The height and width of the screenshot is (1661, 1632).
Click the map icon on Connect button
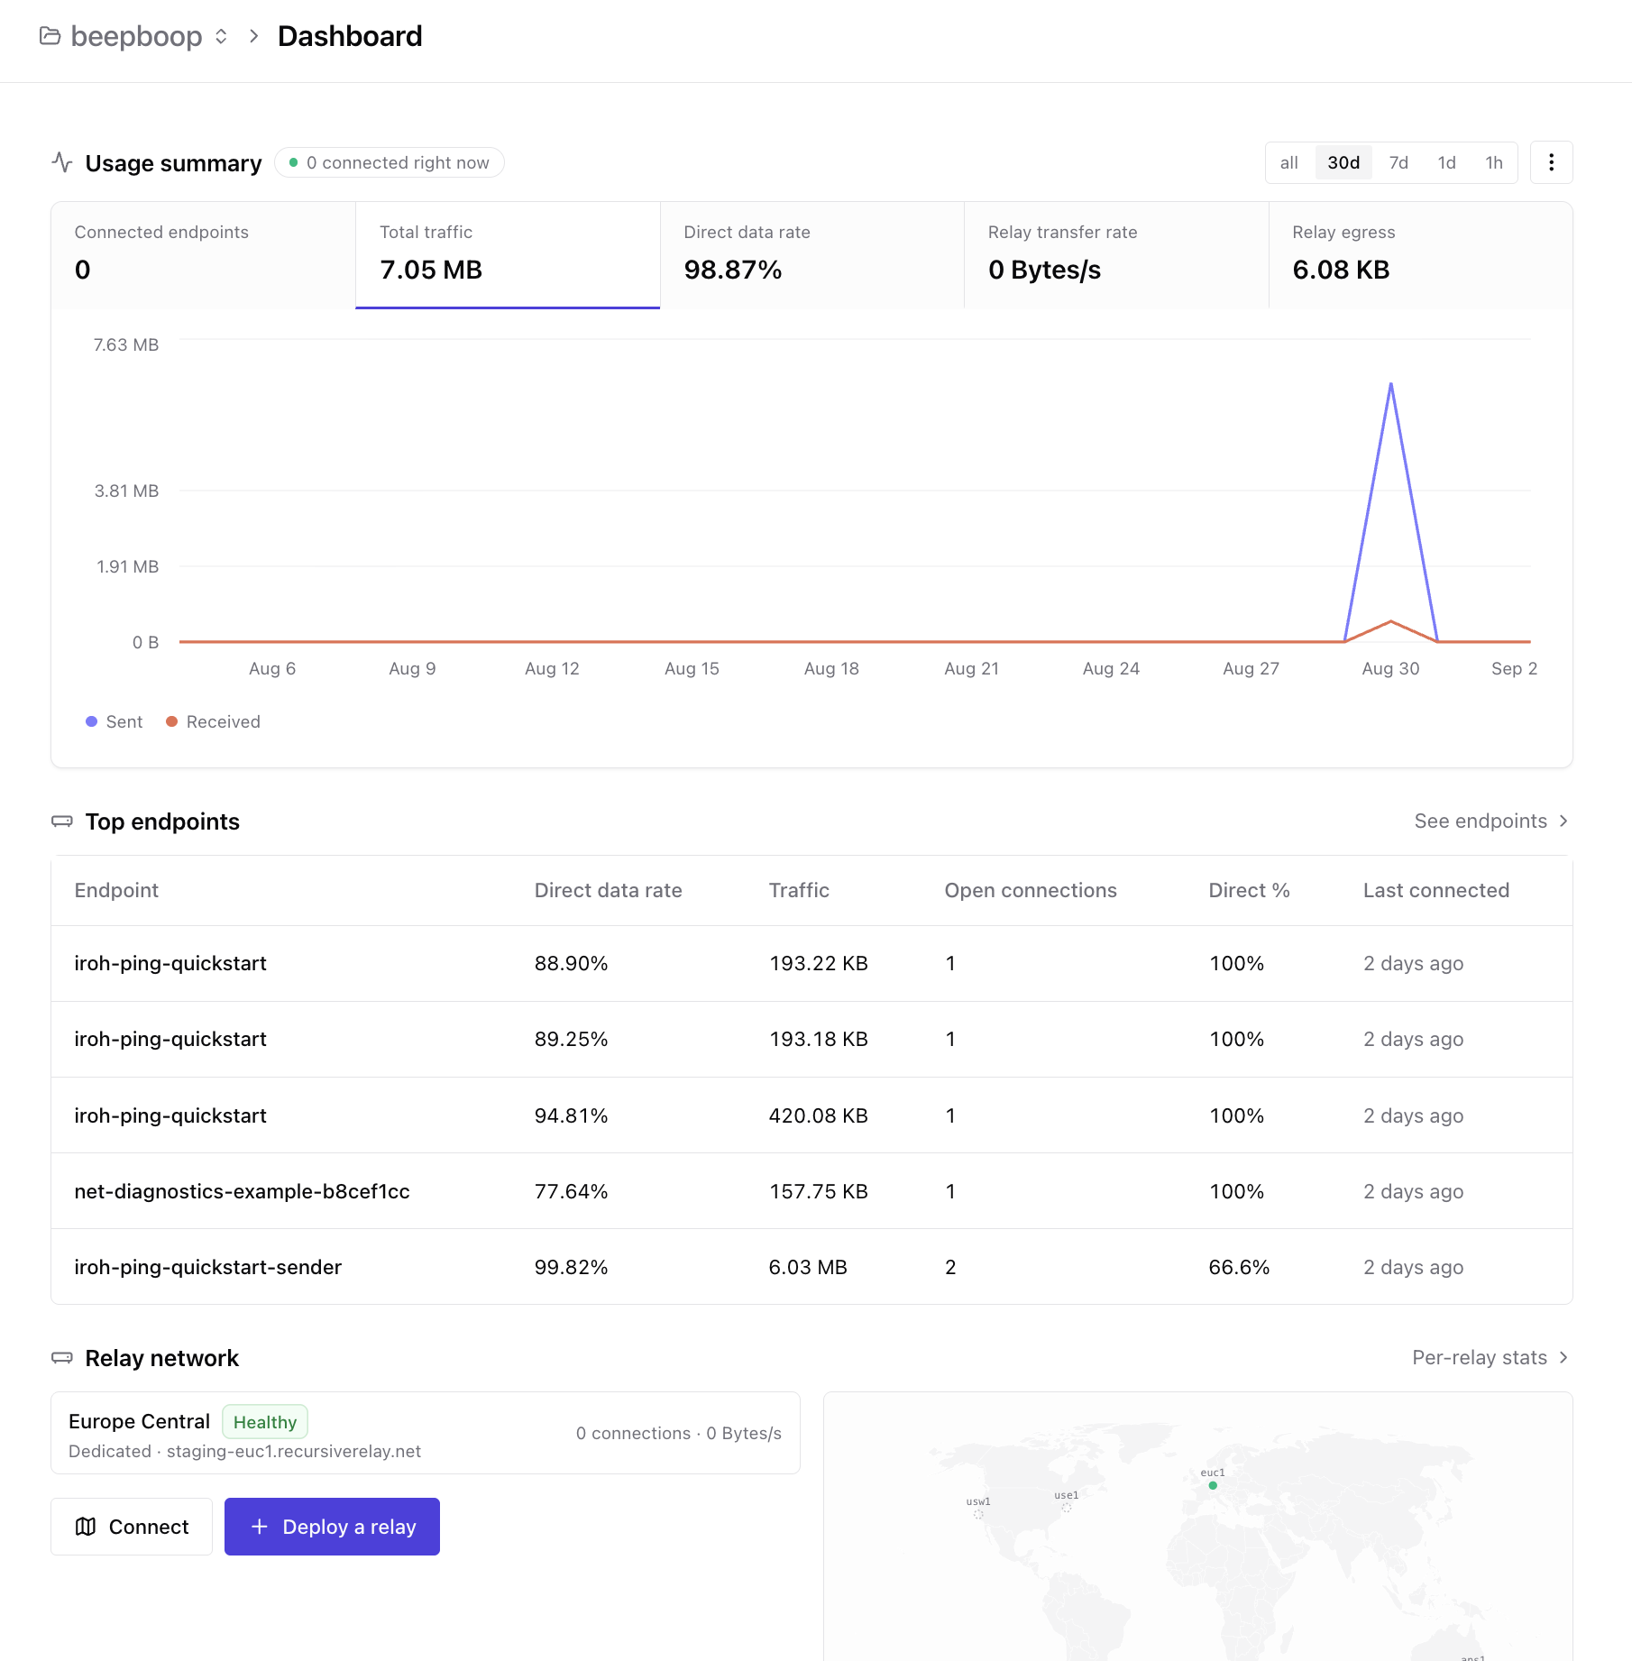pyautogui.click(x=86, y=1527)
